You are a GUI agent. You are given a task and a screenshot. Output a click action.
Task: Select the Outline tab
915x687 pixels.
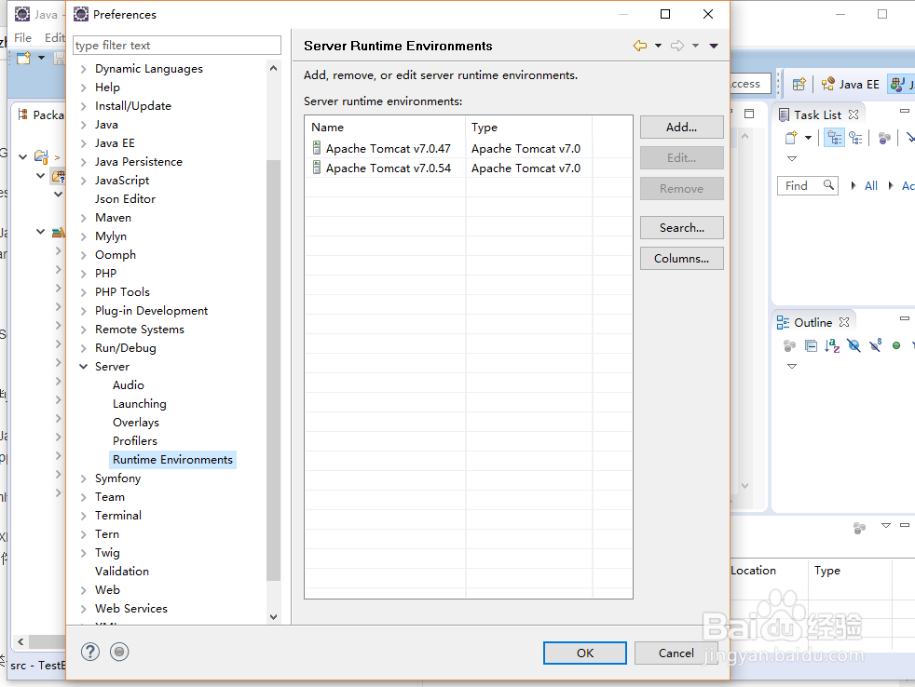813,322
